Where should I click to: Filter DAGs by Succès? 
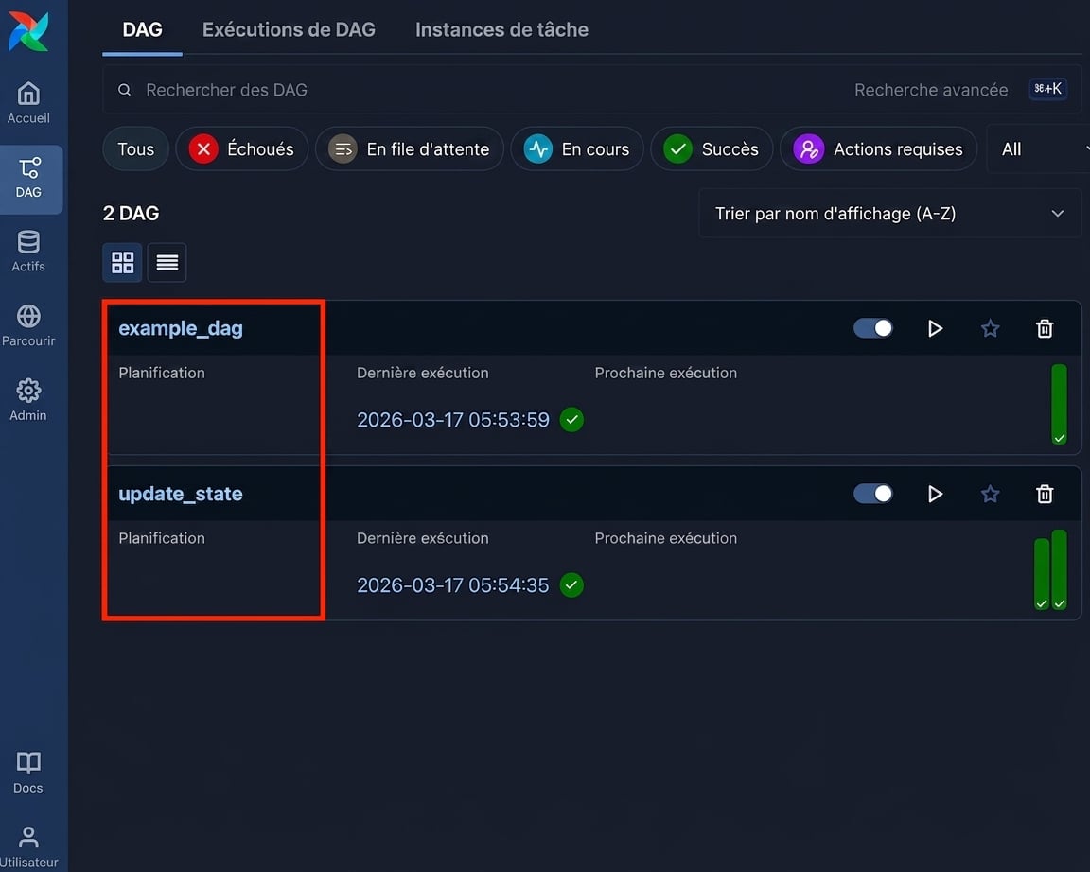point(712,149)
